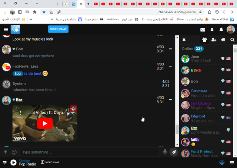The height and width of the screenshot is (168, 237).
Task: Open Catwoman in the online list
Action: tap(206, 93)
